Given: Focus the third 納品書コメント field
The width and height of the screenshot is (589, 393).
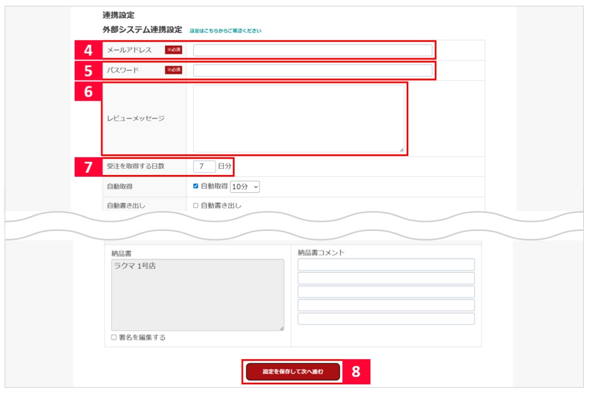Looking at the screenshot, I should tap(386, 292).
